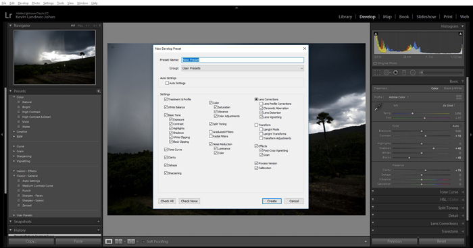Expand the Creative preset group

(x=14, y=131)
